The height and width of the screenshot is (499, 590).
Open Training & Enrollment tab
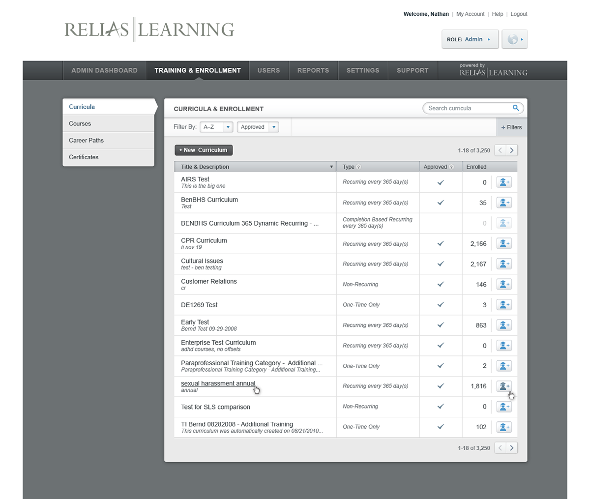198,70
